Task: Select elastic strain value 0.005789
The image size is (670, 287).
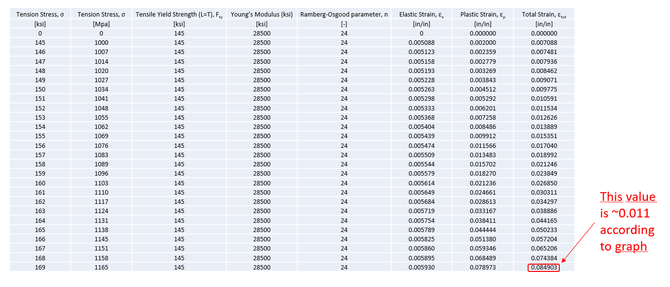Action: click(421, 230)
